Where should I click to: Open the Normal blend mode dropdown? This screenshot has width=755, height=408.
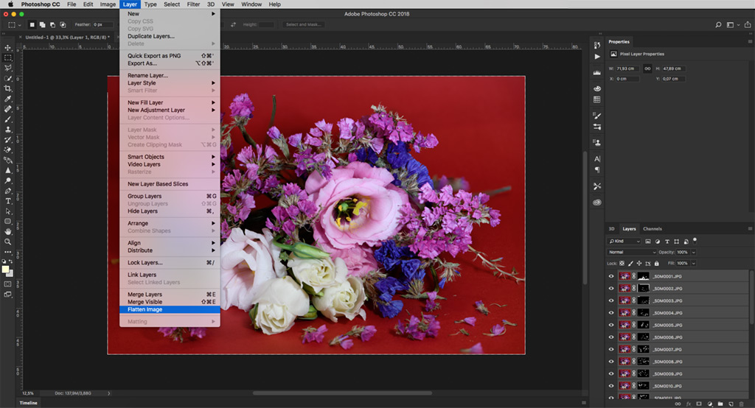click(x=631, y=252)
